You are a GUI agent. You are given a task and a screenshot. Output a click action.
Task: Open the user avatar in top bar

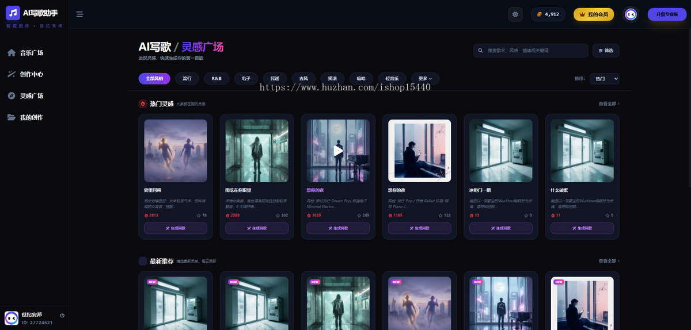pos(631,14)
